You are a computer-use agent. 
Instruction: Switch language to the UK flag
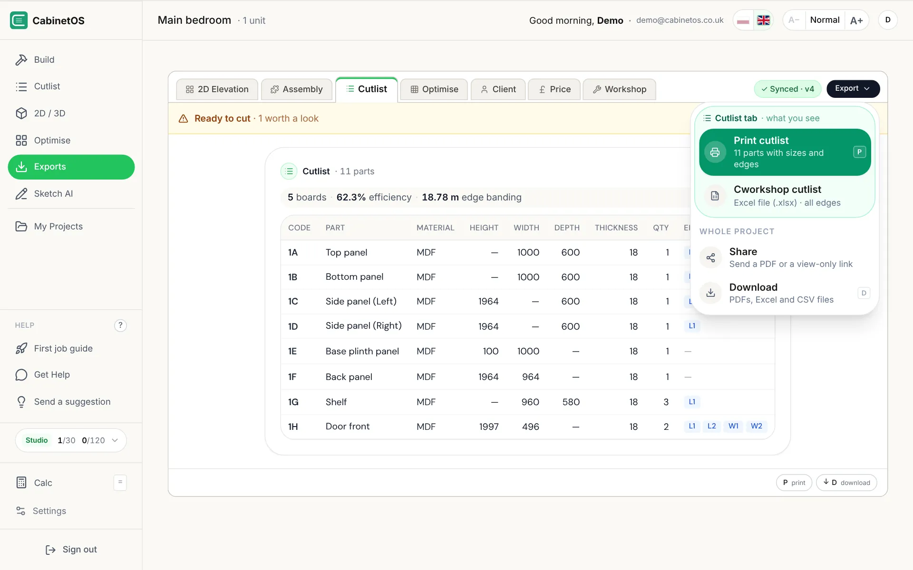click(763, 20)
